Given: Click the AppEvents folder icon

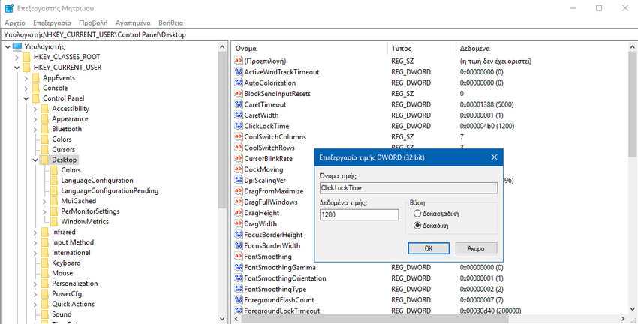Looking at the screenshot, I should [x=36, y=78].
